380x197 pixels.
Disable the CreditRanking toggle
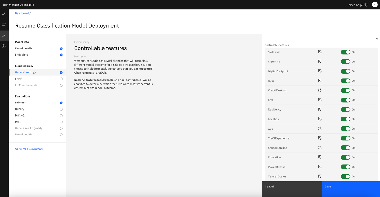click(x=345, y=90)
